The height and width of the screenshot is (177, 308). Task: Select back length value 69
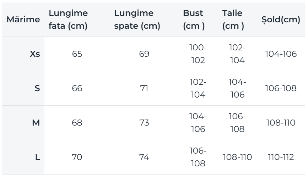click(x=144, y=54)
